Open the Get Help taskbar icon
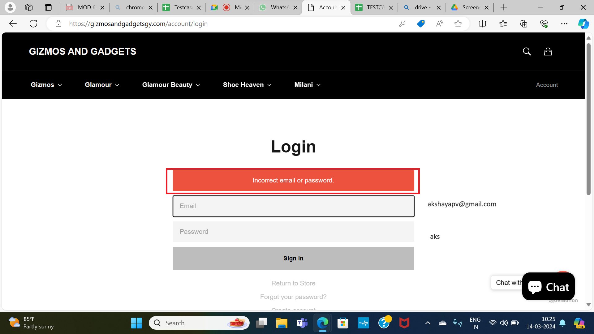The height and width of the screenshot is (334, 594). (384, 323)
